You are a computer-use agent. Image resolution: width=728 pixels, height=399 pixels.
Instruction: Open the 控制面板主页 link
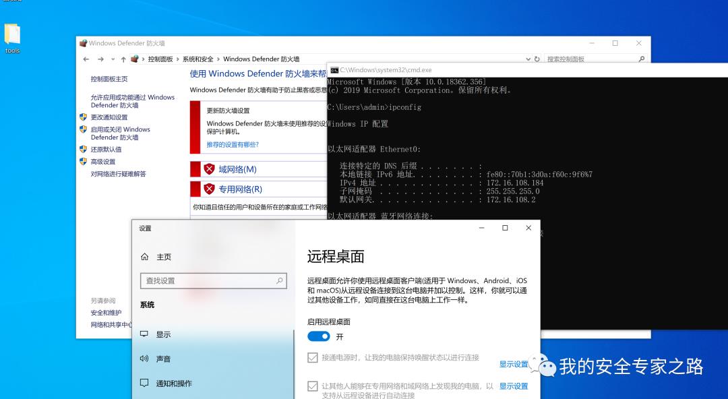(109, 80)
